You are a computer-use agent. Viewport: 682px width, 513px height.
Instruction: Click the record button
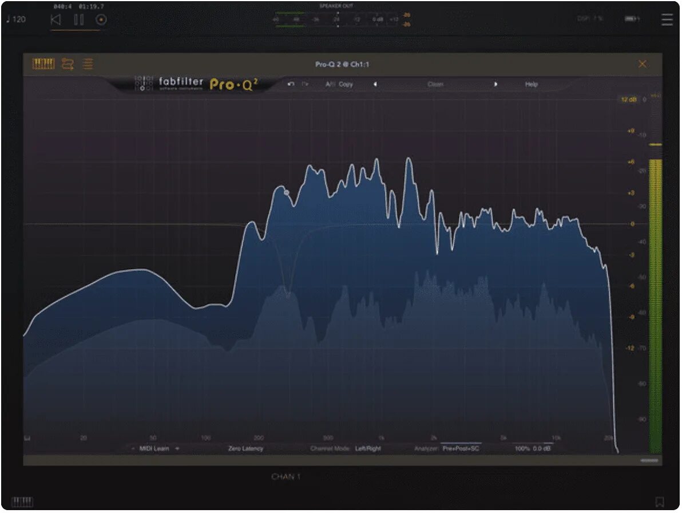[x=101, y=19]
